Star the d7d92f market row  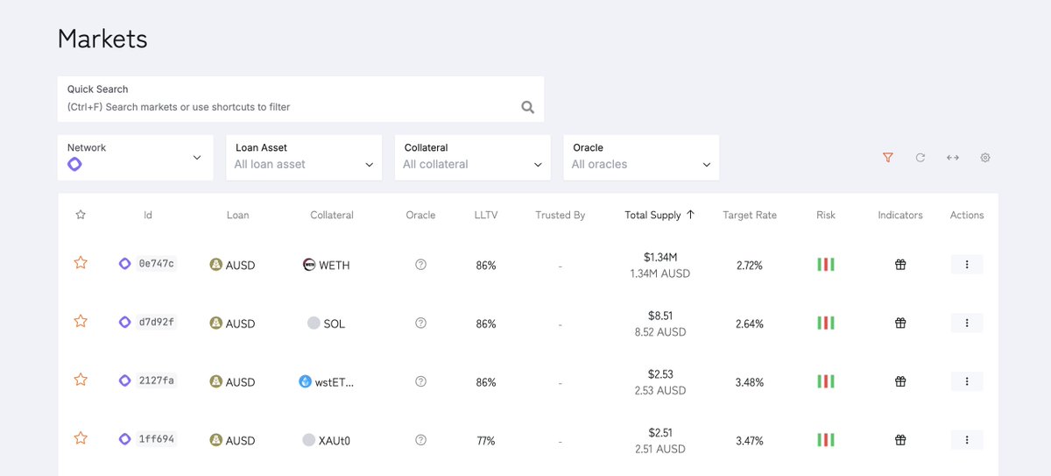pos(81,322)
